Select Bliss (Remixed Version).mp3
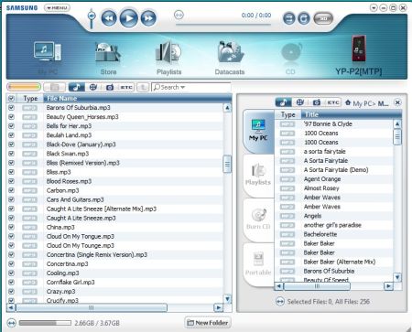The image size is (412, 332). click(83, 163)
